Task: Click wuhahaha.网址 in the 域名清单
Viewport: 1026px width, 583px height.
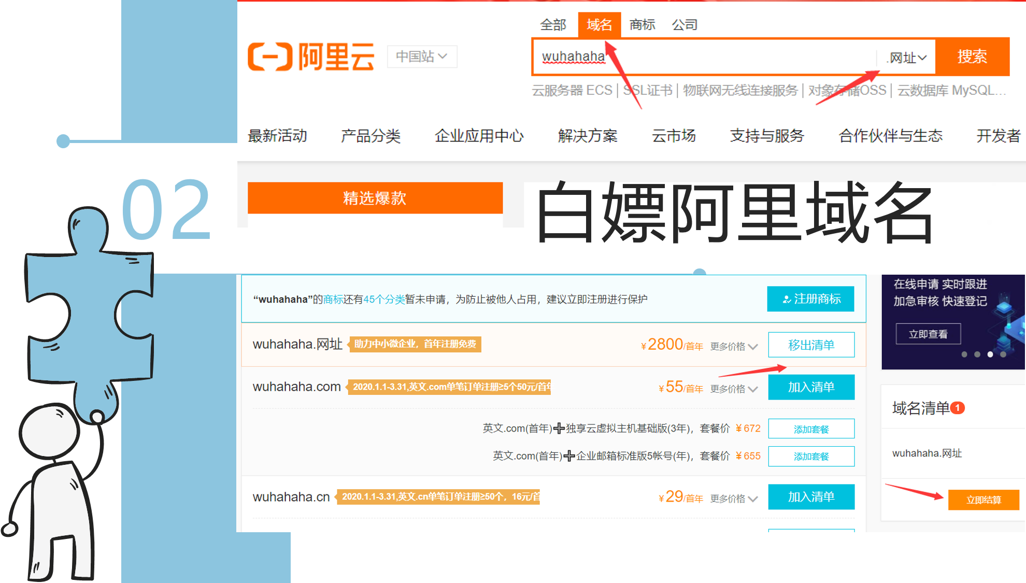Action: click(x=927, y=453)
